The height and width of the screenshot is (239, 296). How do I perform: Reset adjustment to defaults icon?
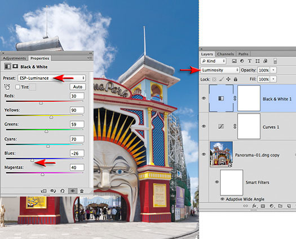click(62, 191)
